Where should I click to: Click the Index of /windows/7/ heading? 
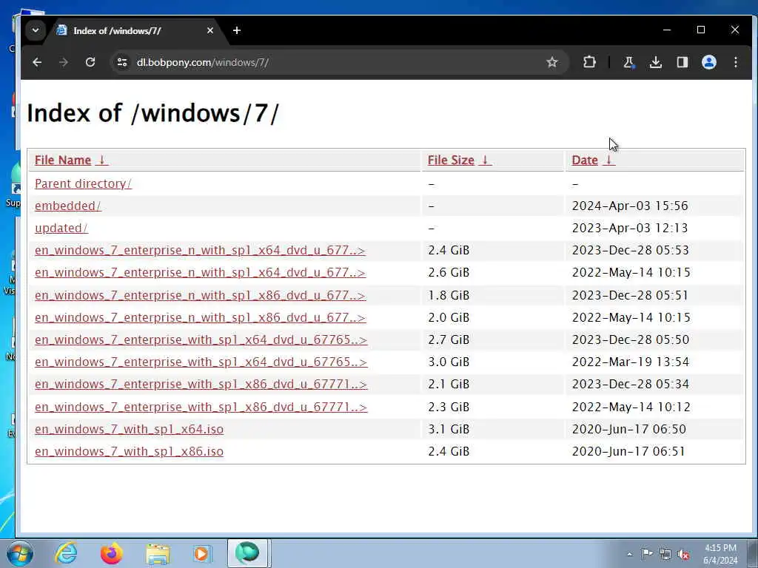152,113
